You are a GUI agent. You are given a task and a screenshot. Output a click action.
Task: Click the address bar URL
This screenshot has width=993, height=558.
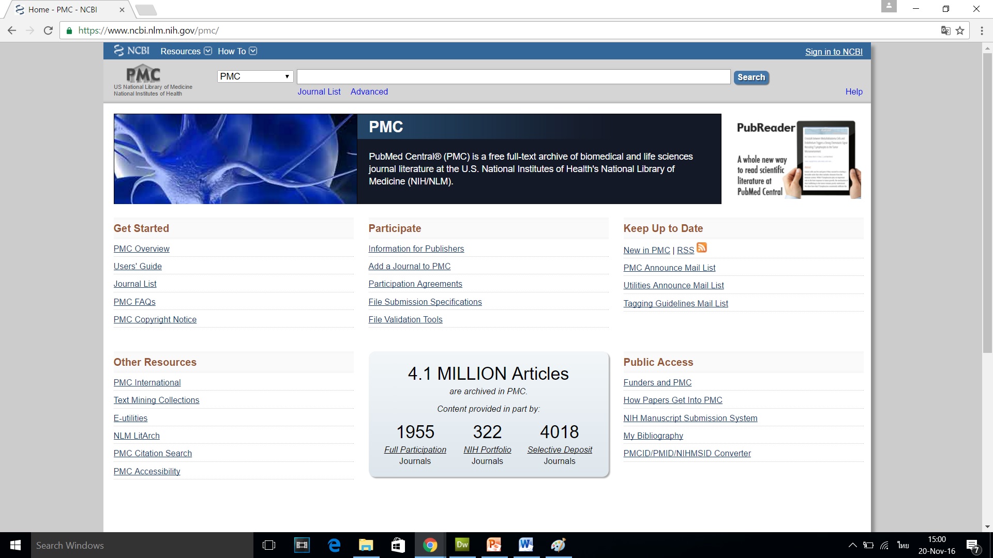click(148, 30)
